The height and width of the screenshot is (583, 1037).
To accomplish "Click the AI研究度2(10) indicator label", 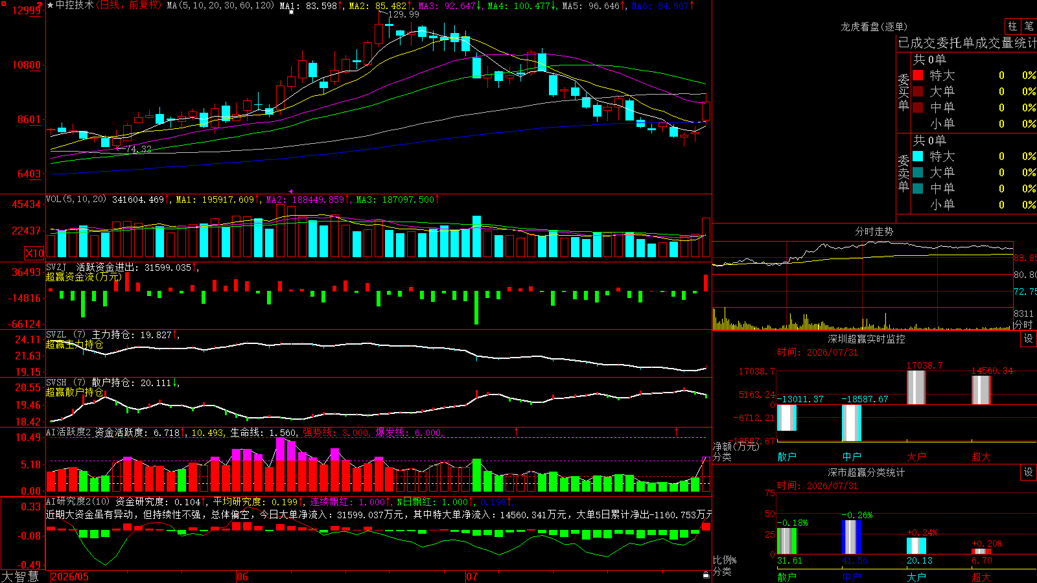I will 78,501.
